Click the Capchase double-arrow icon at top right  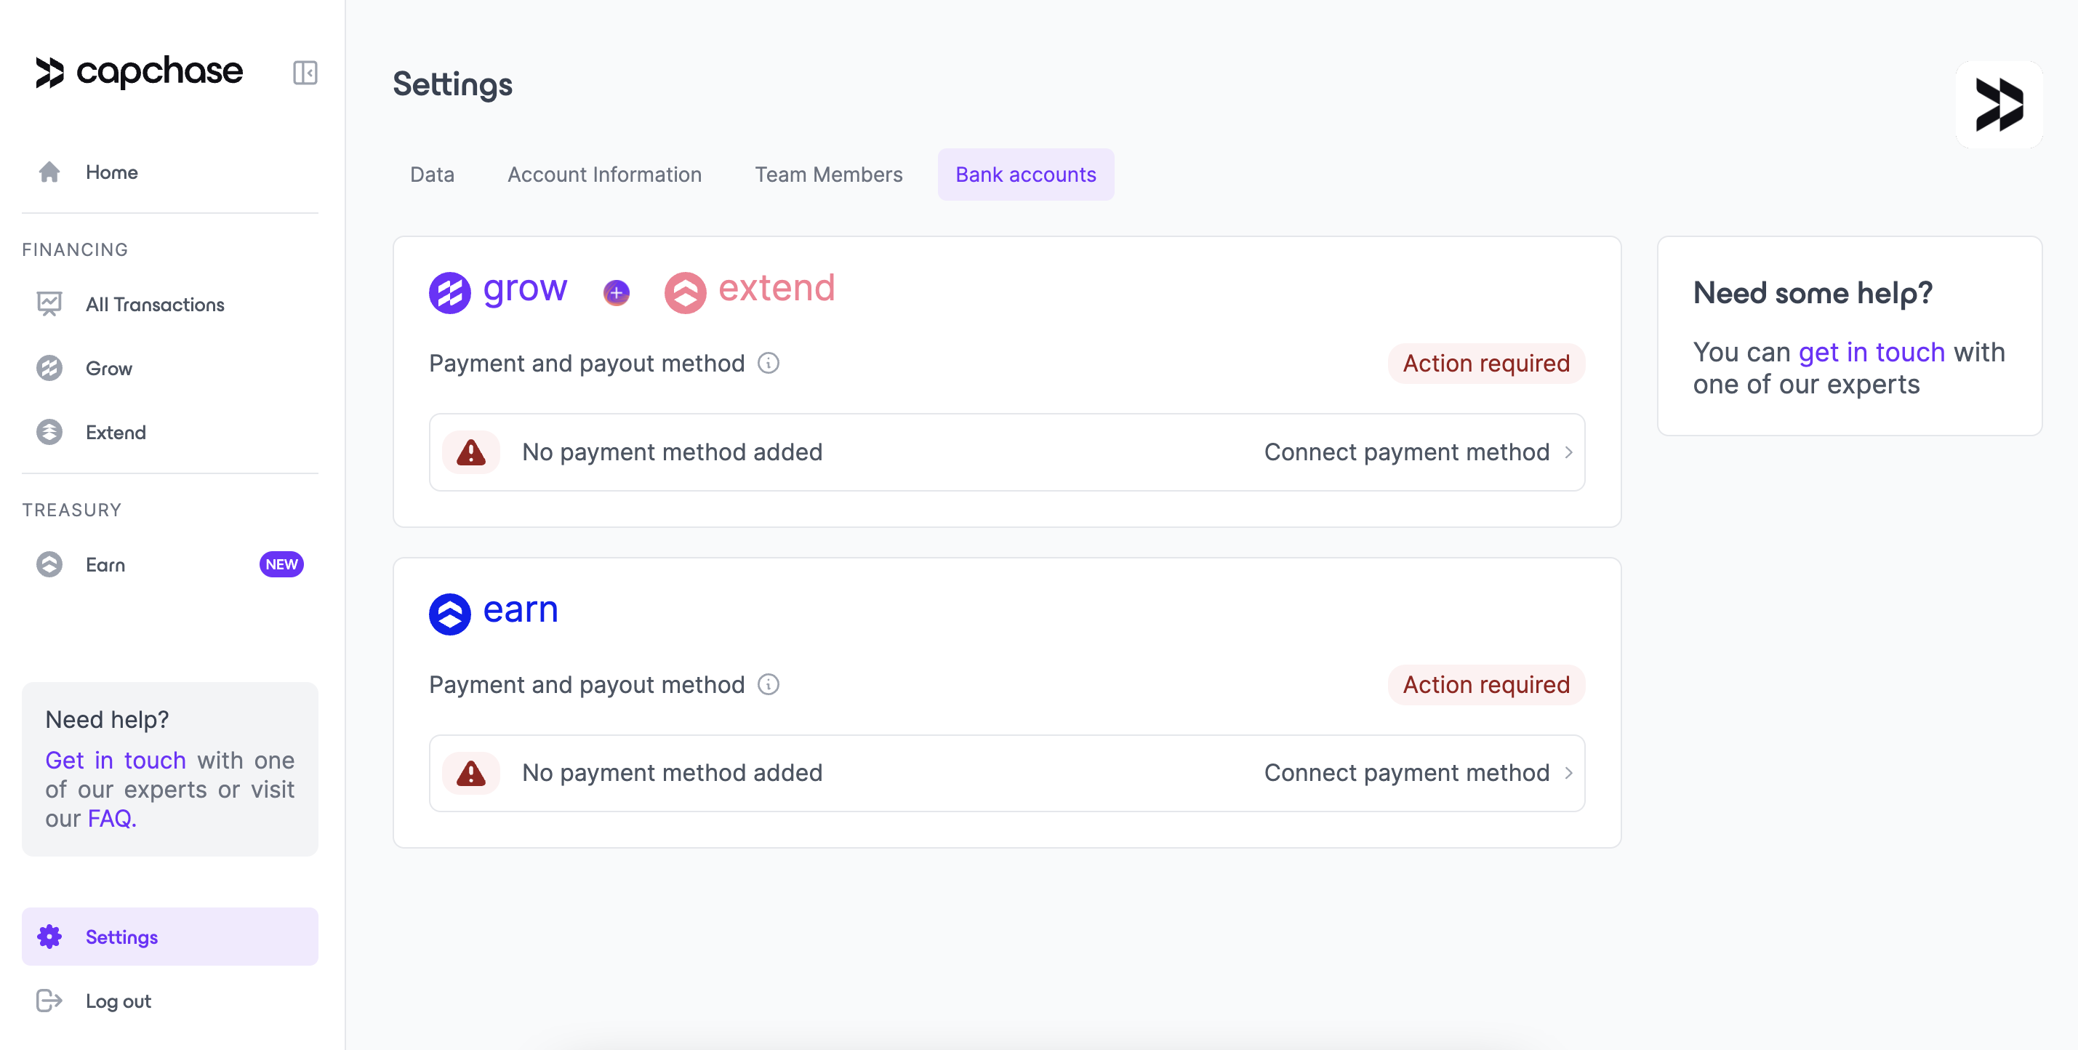click(x=1998, y=104)
